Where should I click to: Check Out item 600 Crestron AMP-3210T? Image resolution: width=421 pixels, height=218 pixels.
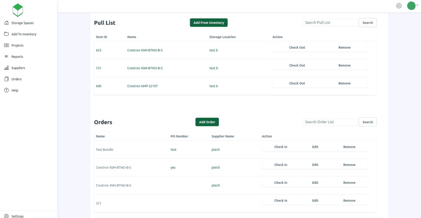(297, 83)
